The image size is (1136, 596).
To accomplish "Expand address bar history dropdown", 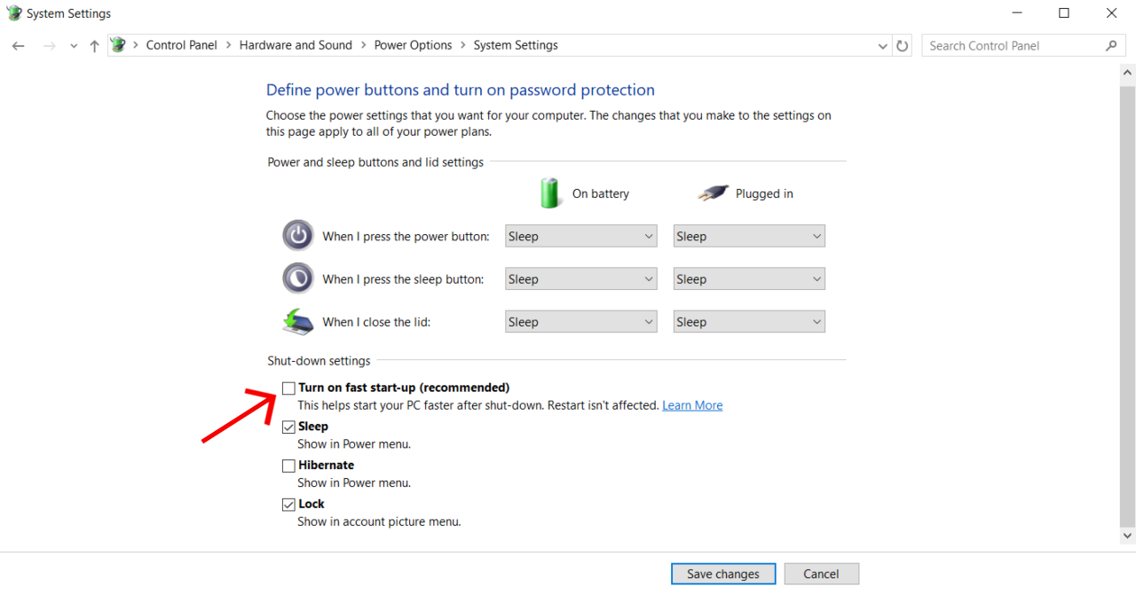I will (x=882, y=46).
